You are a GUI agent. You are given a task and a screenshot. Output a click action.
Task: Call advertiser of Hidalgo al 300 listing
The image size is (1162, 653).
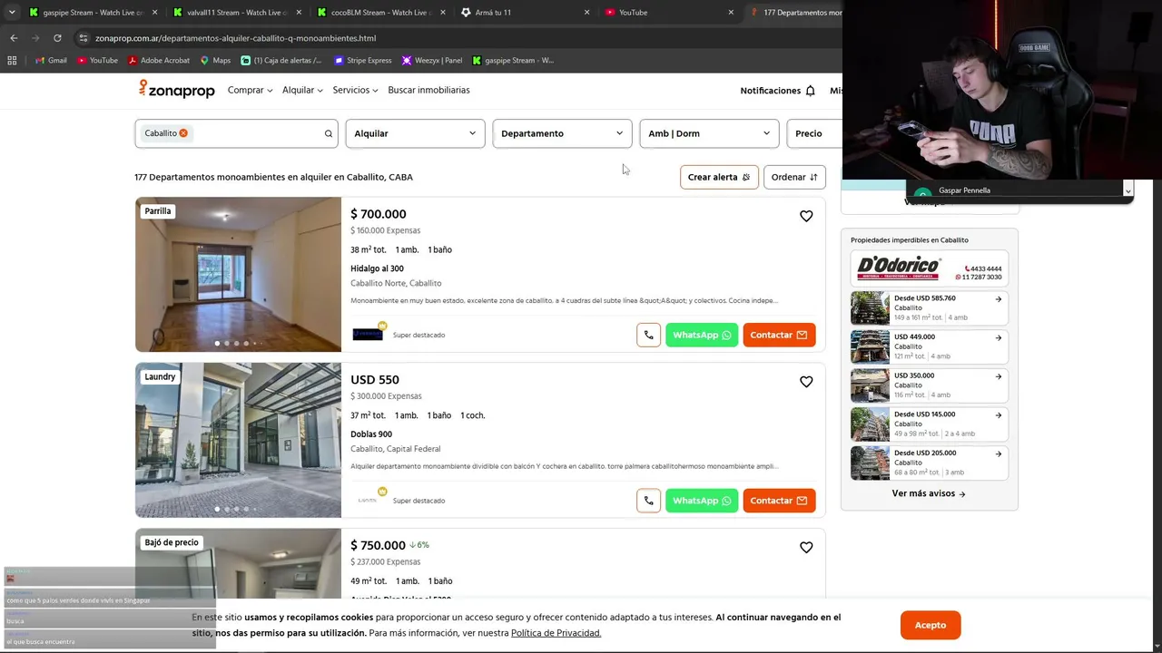click(x=648, y=335)
